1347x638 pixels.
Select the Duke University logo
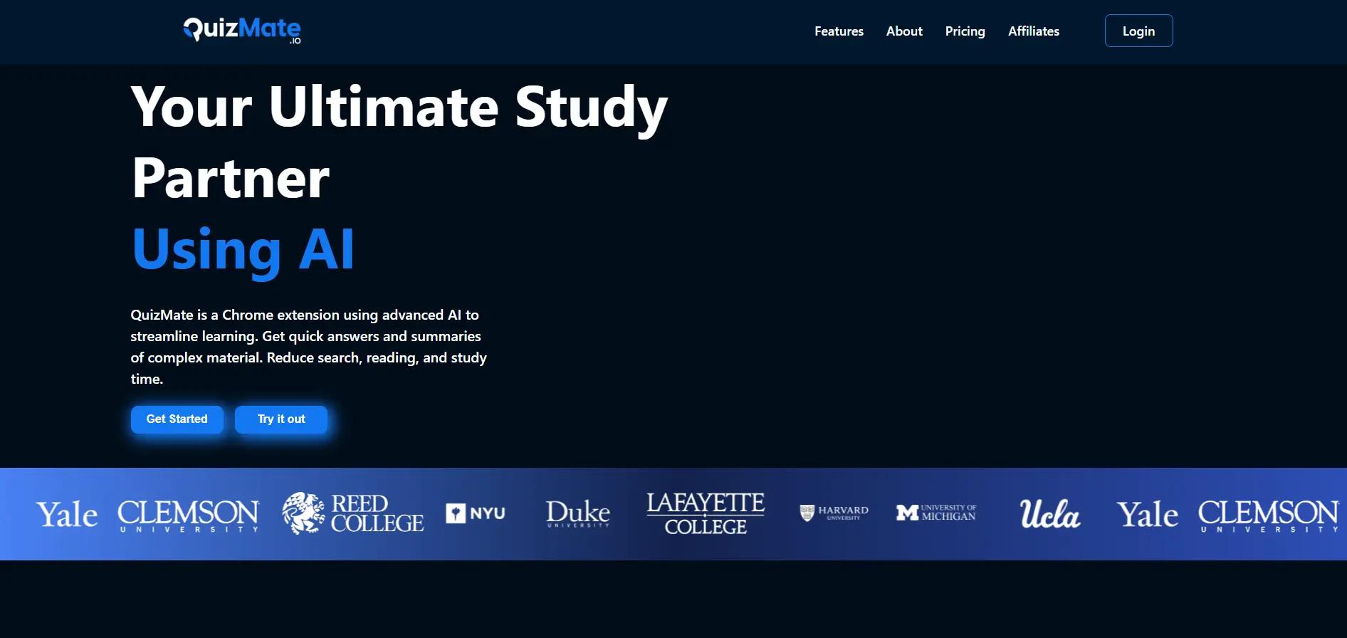[578, 513]
